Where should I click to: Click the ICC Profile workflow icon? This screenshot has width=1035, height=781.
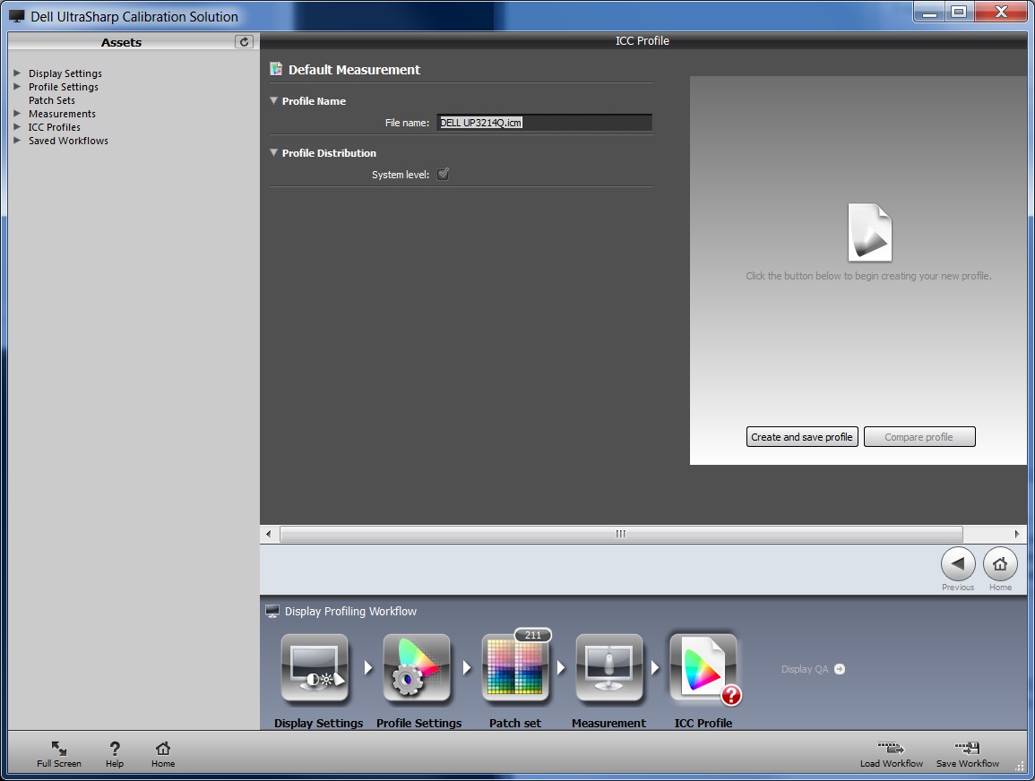point(703,668)
